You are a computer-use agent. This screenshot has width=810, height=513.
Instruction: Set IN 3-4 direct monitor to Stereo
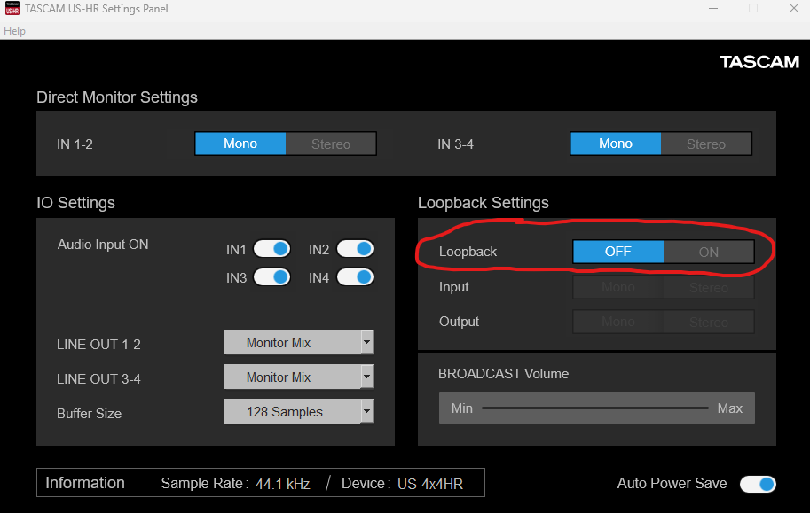tap(705, 144)
